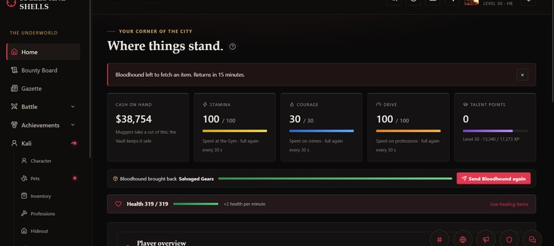The image size is (554, 246).
Task: Click the Battle sidebar entry
Action: coord(43,106)
